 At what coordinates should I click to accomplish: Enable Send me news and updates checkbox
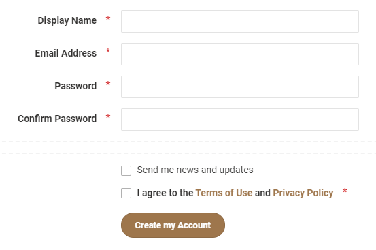[x=126, y=170]
